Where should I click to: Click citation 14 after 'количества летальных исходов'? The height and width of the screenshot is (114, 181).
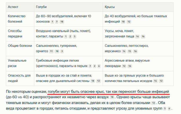tap(155, 81)
